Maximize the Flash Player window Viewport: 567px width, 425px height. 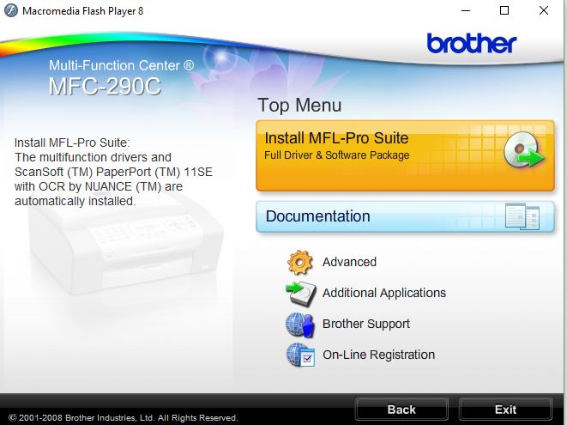click(x=504, y=10)
